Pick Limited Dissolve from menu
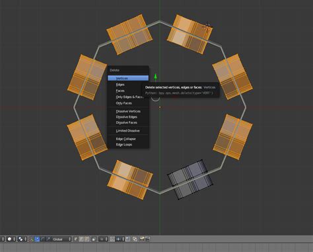This screenshot has width=313, height=252. (x=128, y=131)
